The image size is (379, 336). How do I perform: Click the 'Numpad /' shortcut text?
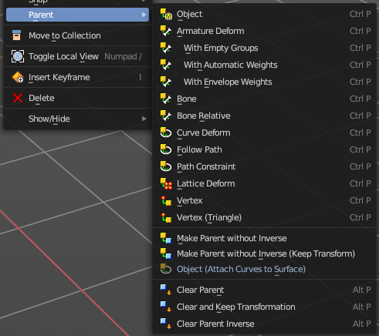123,56
